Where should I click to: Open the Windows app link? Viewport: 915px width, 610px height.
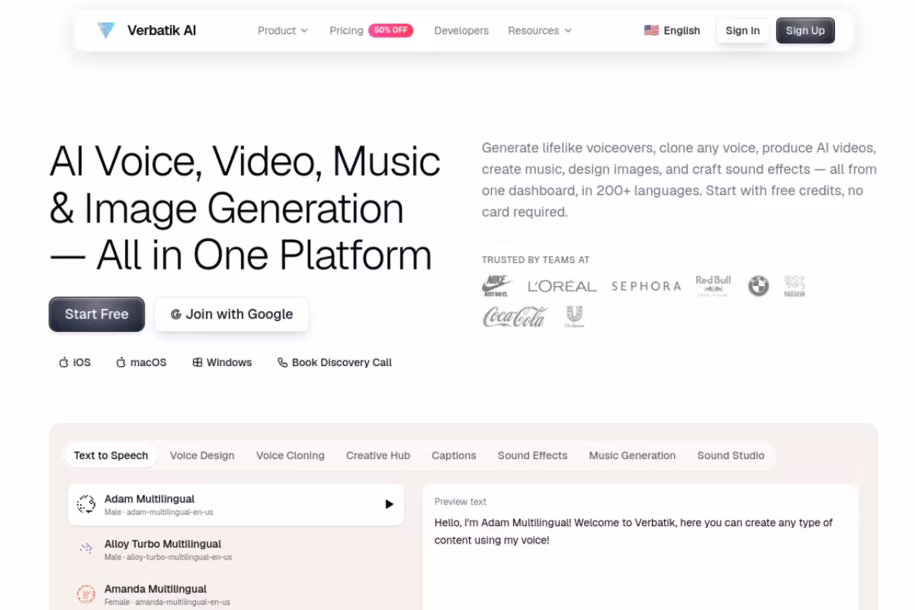pyautogui.click(x=222, y=362)
